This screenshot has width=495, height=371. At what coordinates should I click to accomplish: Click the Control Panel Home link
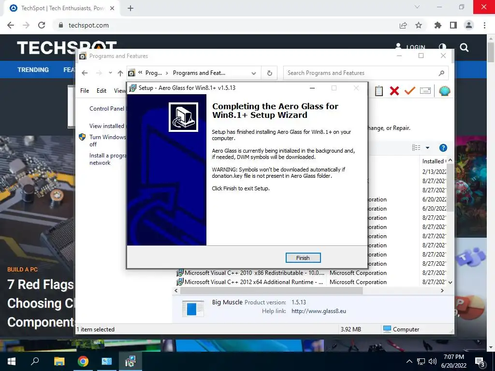tap(107, 109)
